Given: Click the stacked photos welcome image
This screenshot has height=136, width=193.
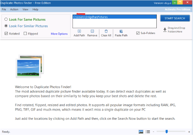Looking at the screenshot, I should point(30,66).
